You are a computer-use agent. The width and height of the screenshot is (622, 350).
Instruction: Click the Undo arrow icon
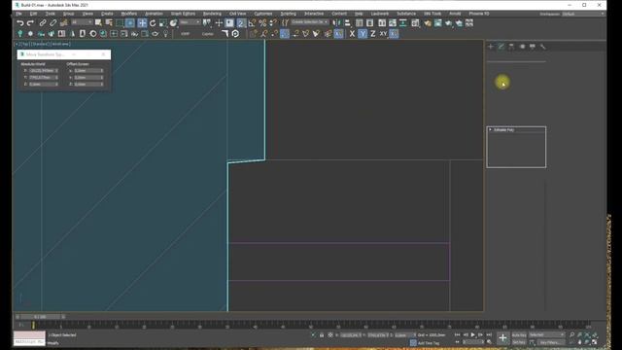[x=19, y=23]
